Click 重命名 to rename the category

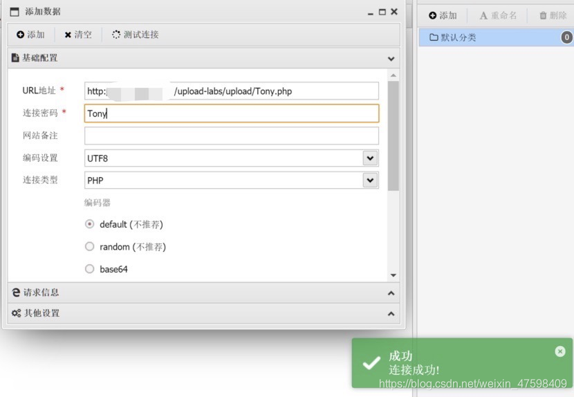click(498, 15)
